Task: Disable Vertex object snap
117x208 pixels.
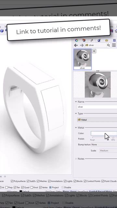Action: [x=40, y=188]
